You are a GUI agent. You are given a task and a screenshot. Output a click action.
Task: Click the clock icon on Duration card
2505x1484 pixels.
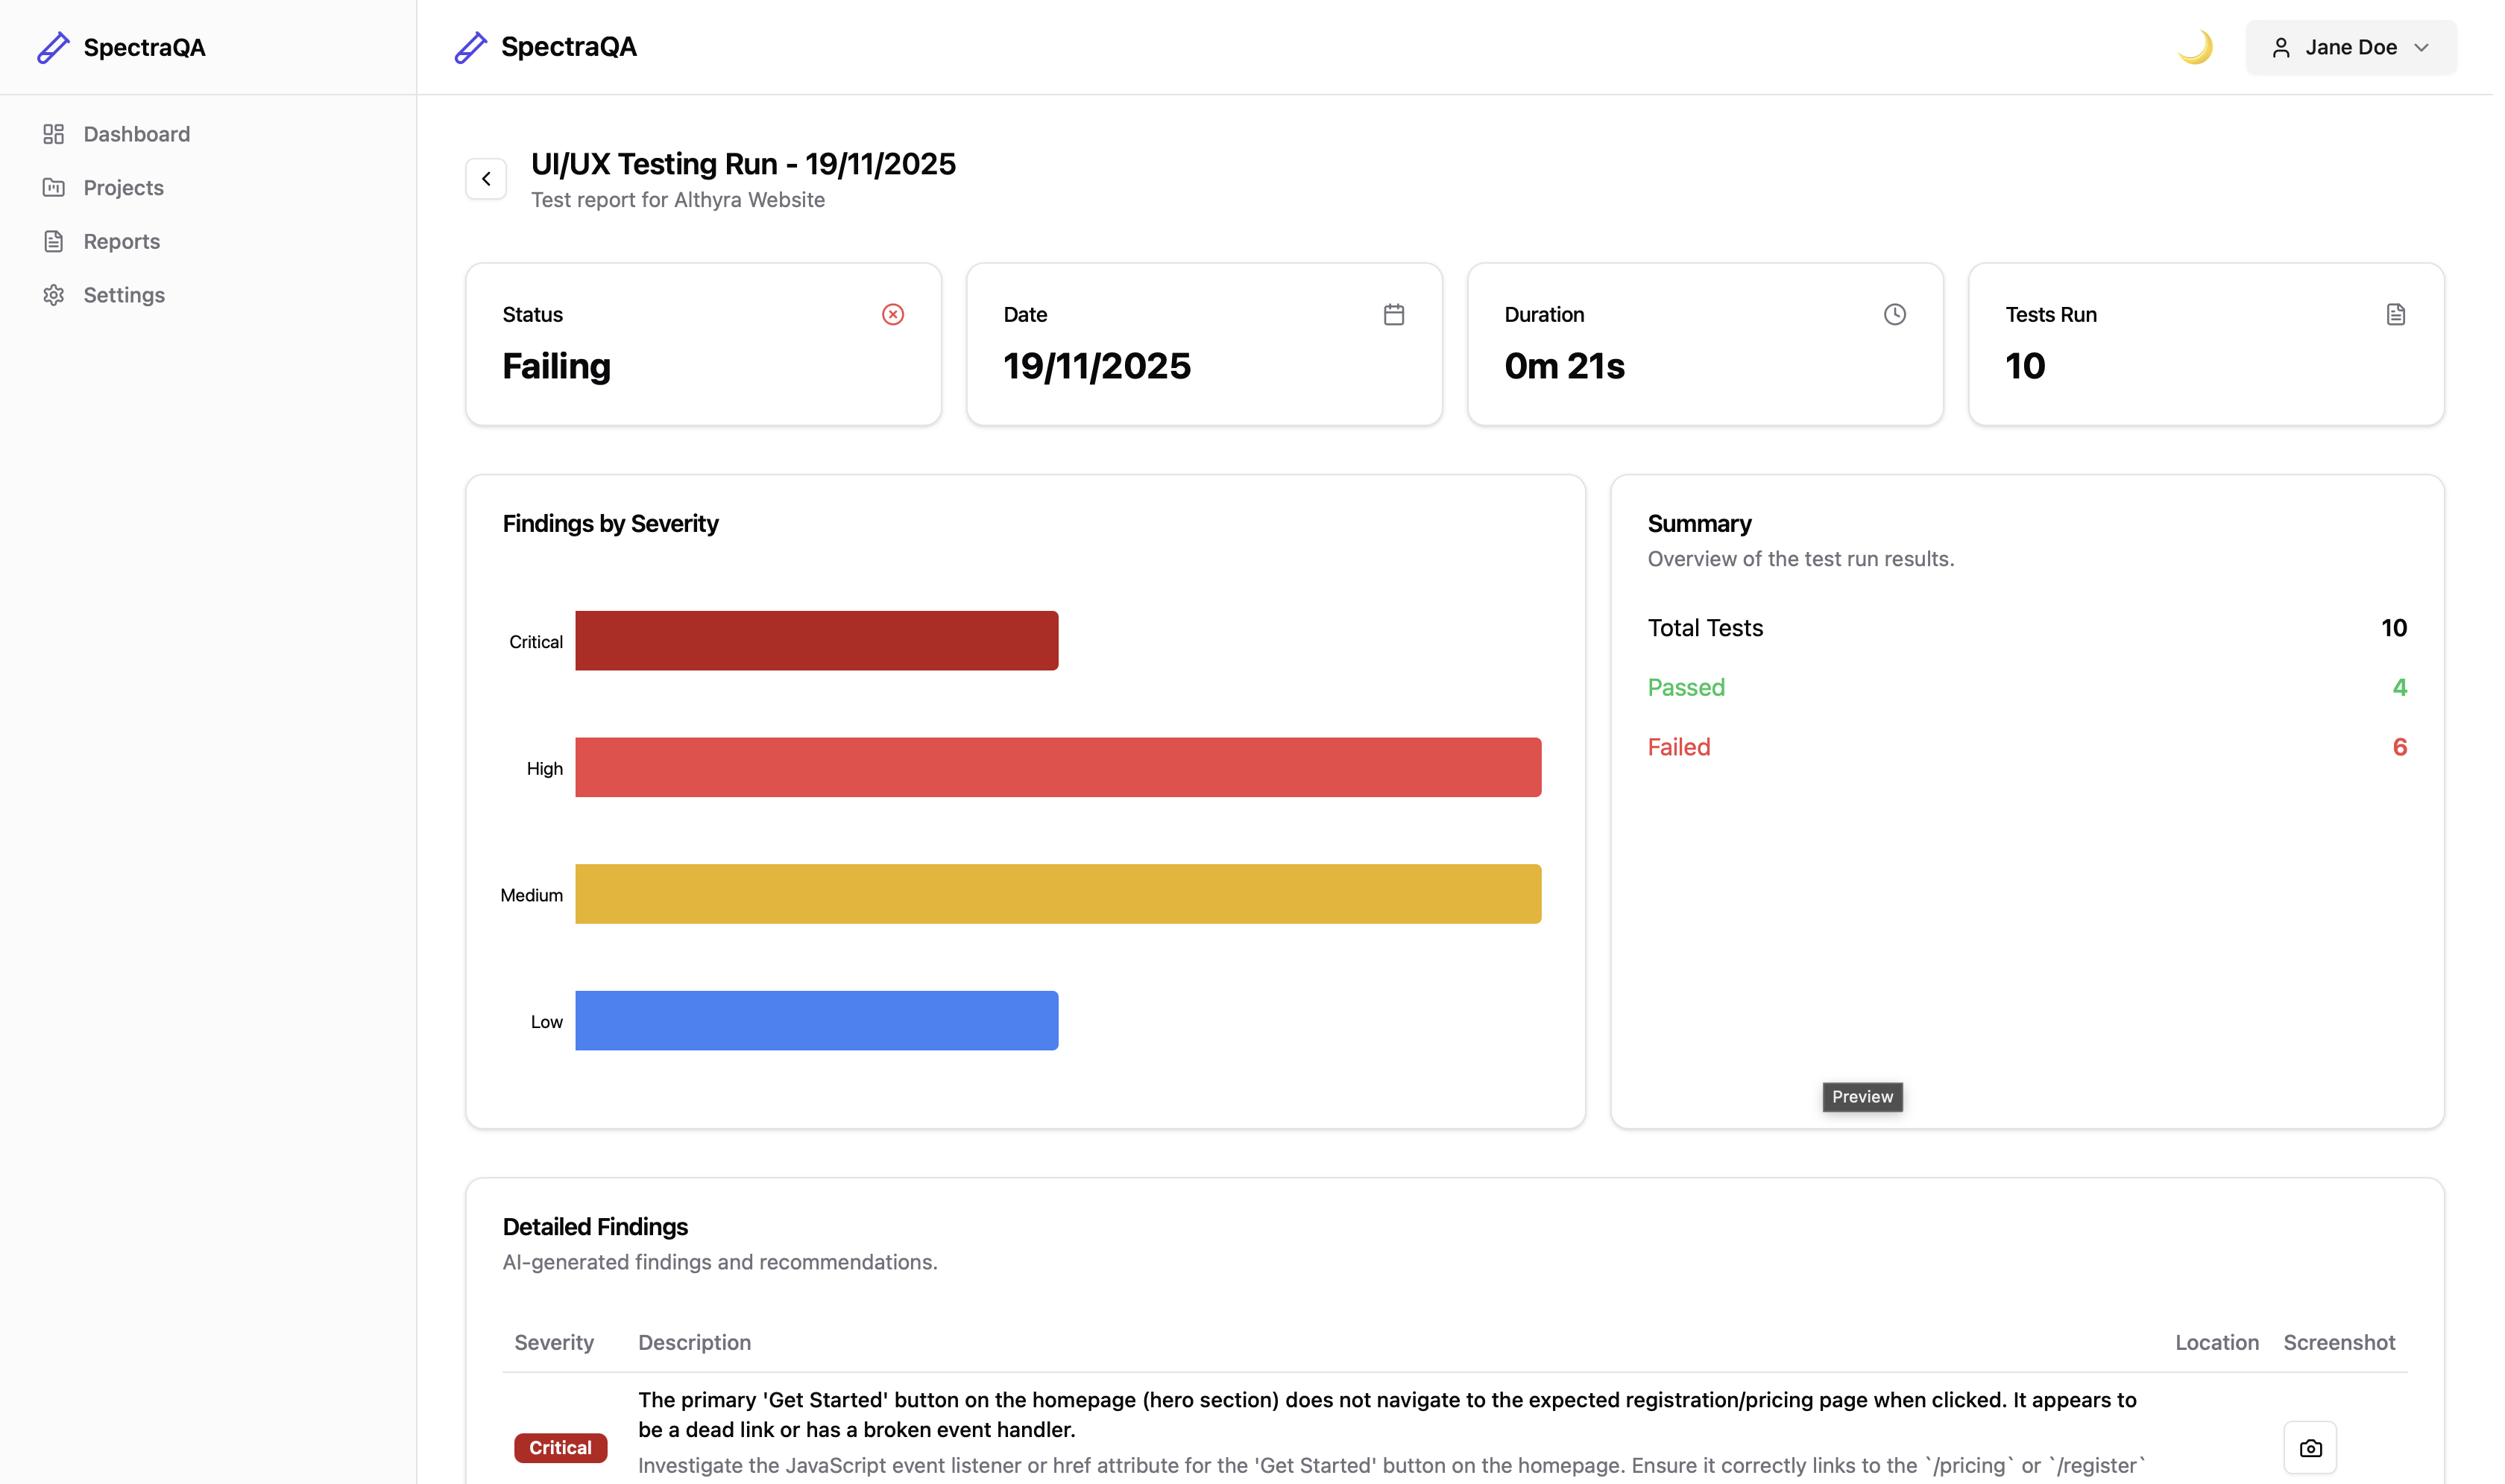1894,314
